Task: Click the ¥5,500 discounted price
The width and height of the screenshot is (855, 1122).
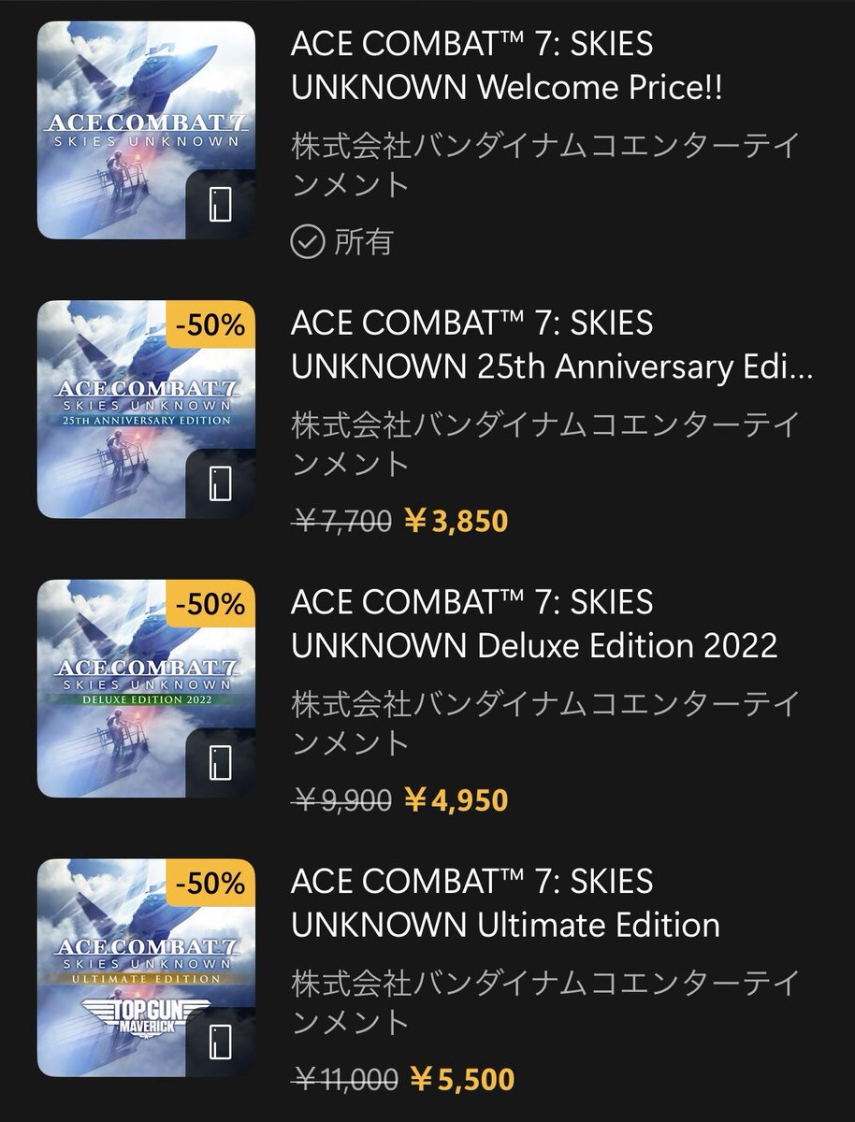Action: click(459, 1079)
